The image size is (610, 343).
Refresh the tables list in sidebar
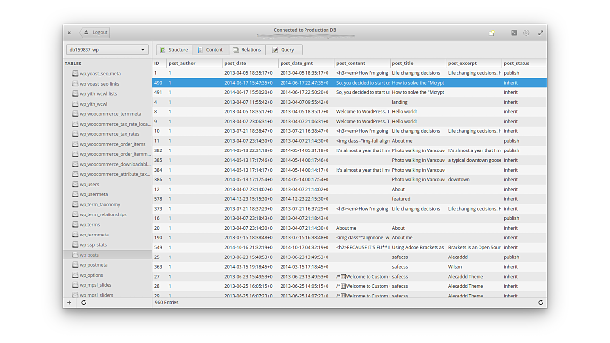coord(84,303)
